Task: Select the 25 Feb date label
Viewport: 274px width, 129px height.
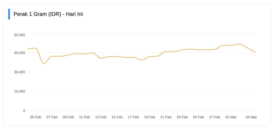Action: [198, 117]
